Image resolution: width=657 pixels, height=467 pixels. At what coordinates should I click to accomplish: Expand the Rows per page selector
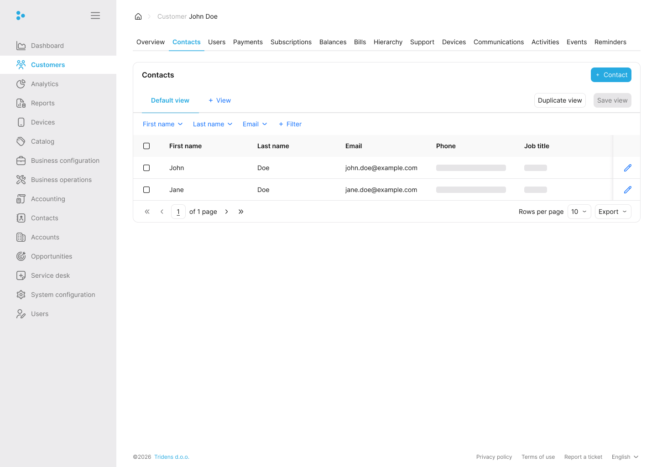pyautogui.click(x=579, y=212)
